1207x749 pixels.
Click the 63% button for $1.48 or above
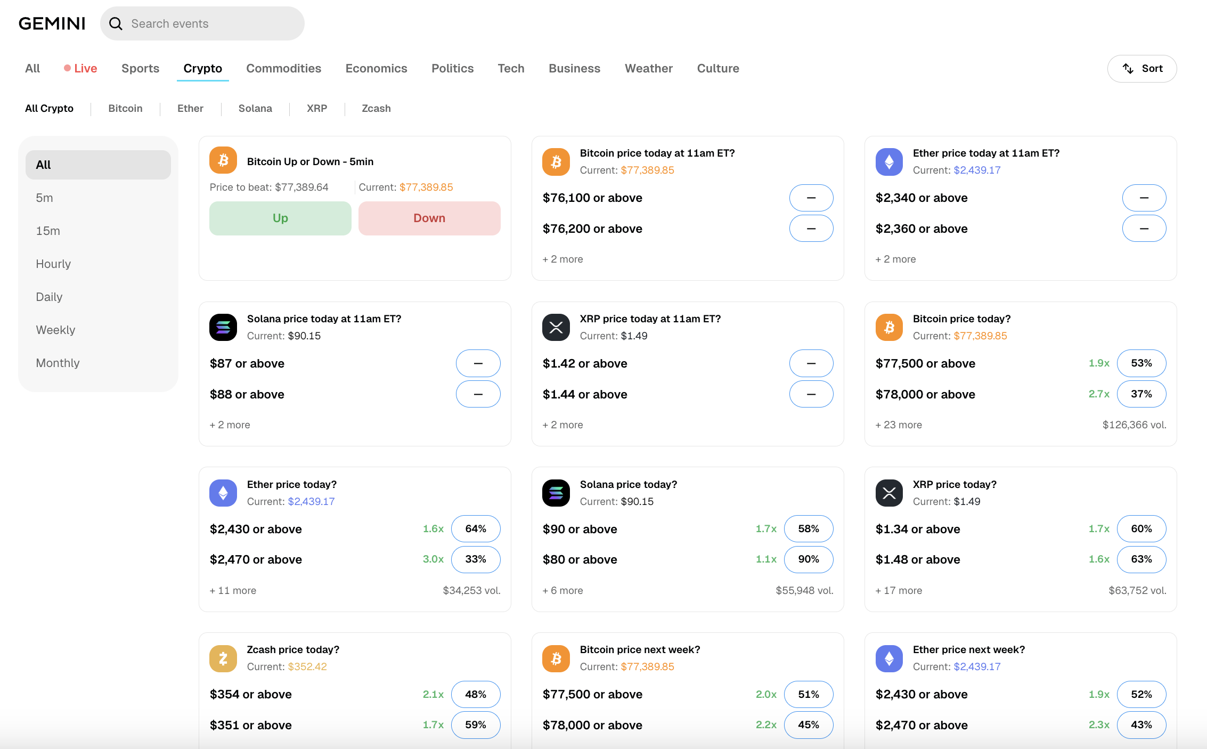pos(1141,559)
